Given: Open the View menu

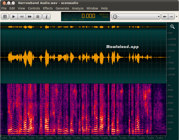Looking at the screenshot, I should click(21, 8).
